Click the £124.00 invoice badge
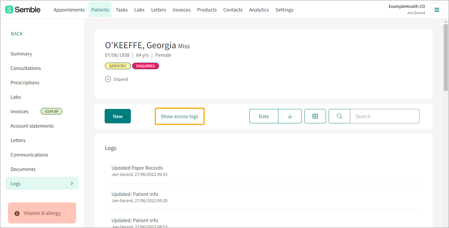Image resolution: width=449 pixels, height=228 pixels. [51, 111]
